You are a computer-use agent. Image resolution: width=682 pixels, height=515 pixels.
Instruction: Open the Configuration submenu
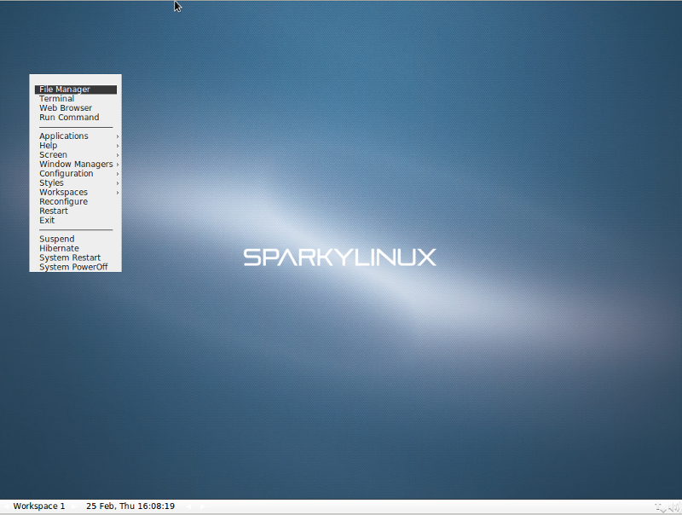[x=76, y=174]
